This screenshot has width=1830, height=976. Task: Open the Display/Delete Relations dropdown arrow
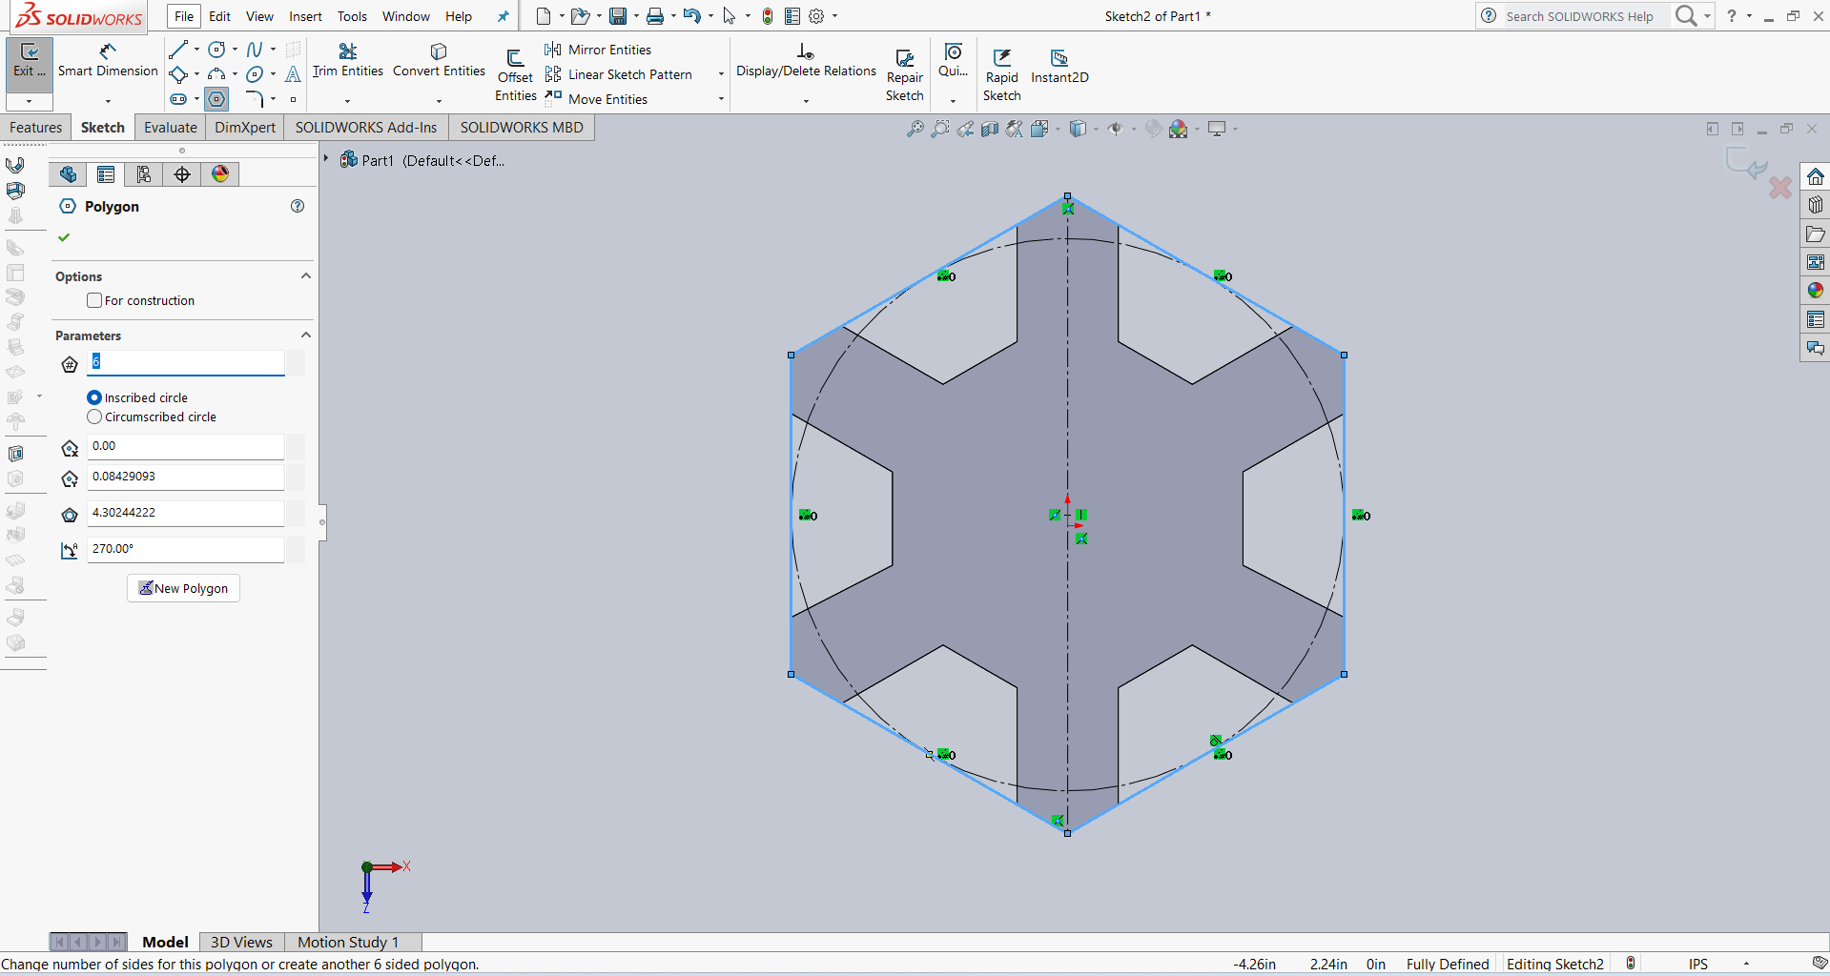coord(806,100)
